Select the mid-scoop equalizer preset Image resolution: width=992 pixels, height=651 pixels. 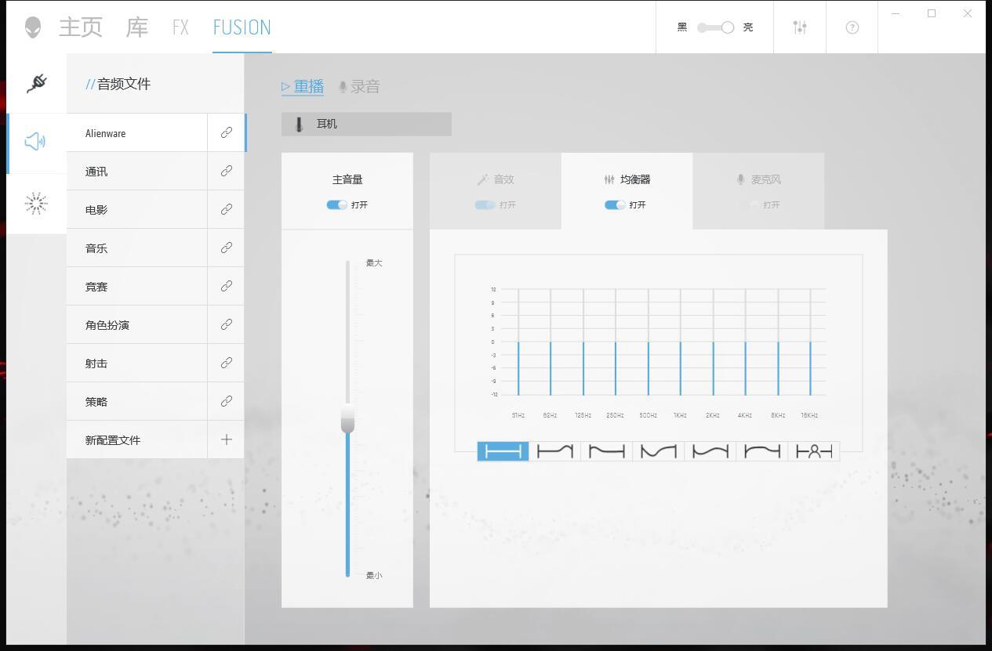tap(710, 451)
